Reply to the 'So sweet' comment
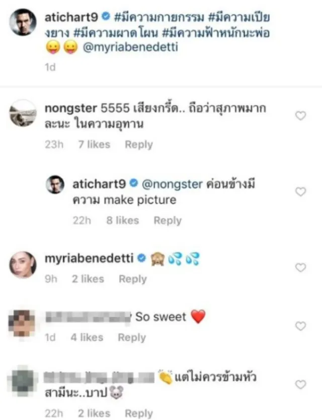The width and height of the screenshot is (322, 420). 131,337
